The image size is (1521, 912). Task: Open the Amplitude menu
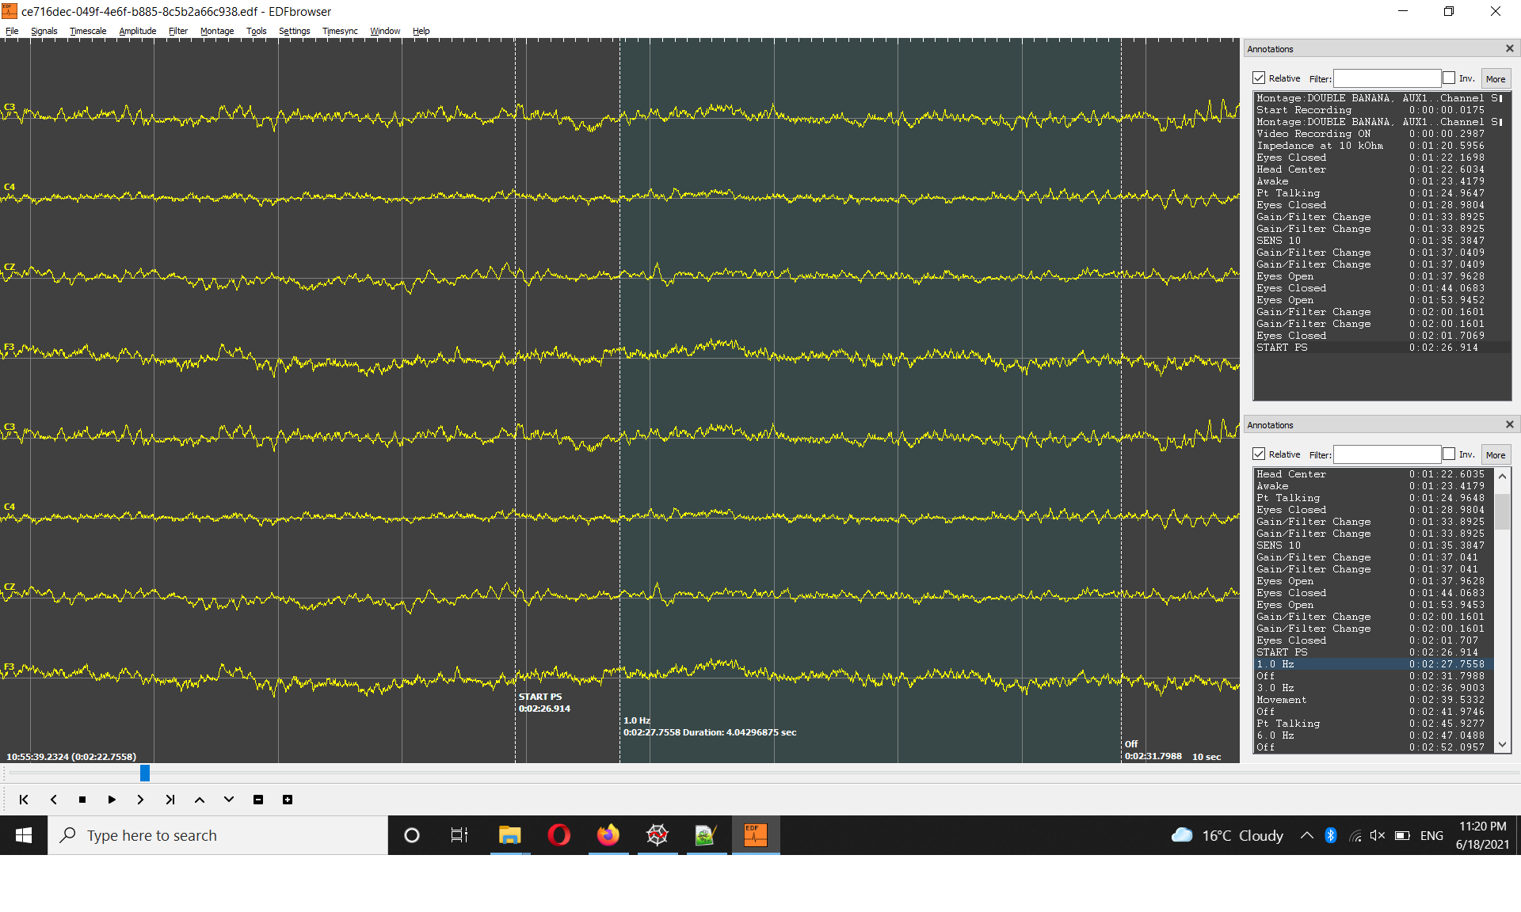coord(137,31)
